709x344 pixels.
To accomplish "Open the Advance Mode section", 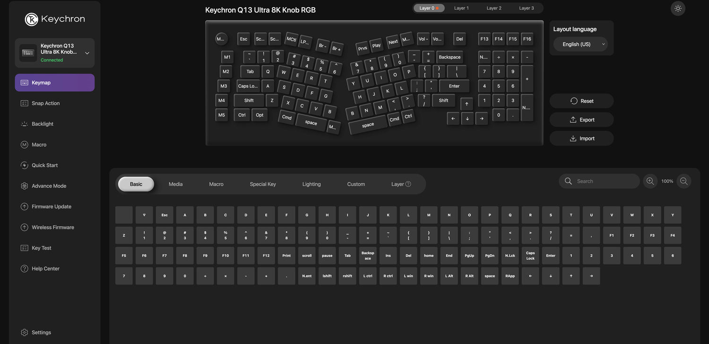I will coord(49,186).
